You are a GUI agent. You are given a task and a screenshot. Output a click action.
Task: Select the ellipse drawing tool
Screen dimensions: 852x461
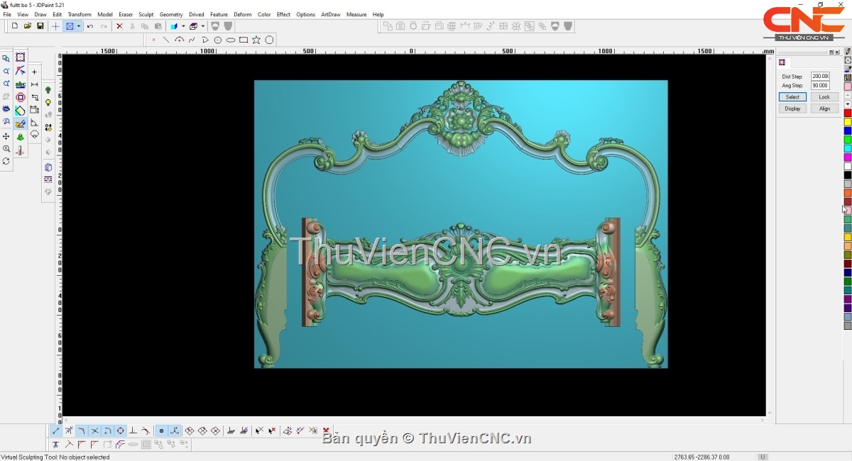pyautogui.click(x=231, y=40)
